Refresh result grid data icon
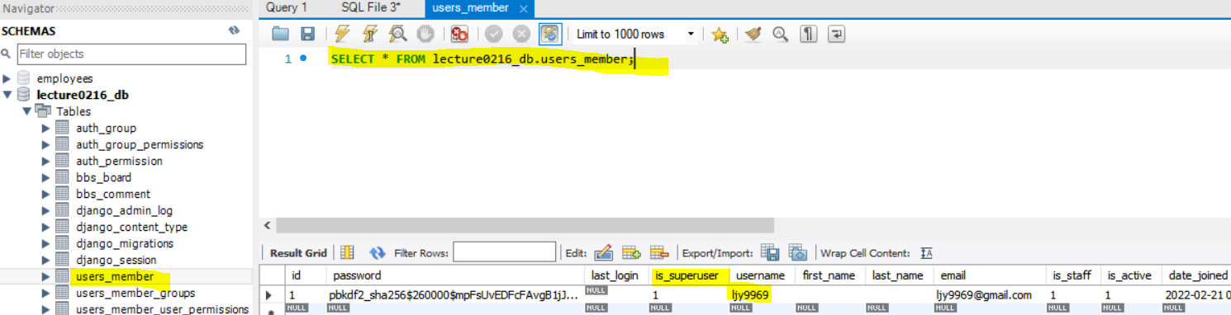The image size is (1231, 315). (x=378, y=252)
